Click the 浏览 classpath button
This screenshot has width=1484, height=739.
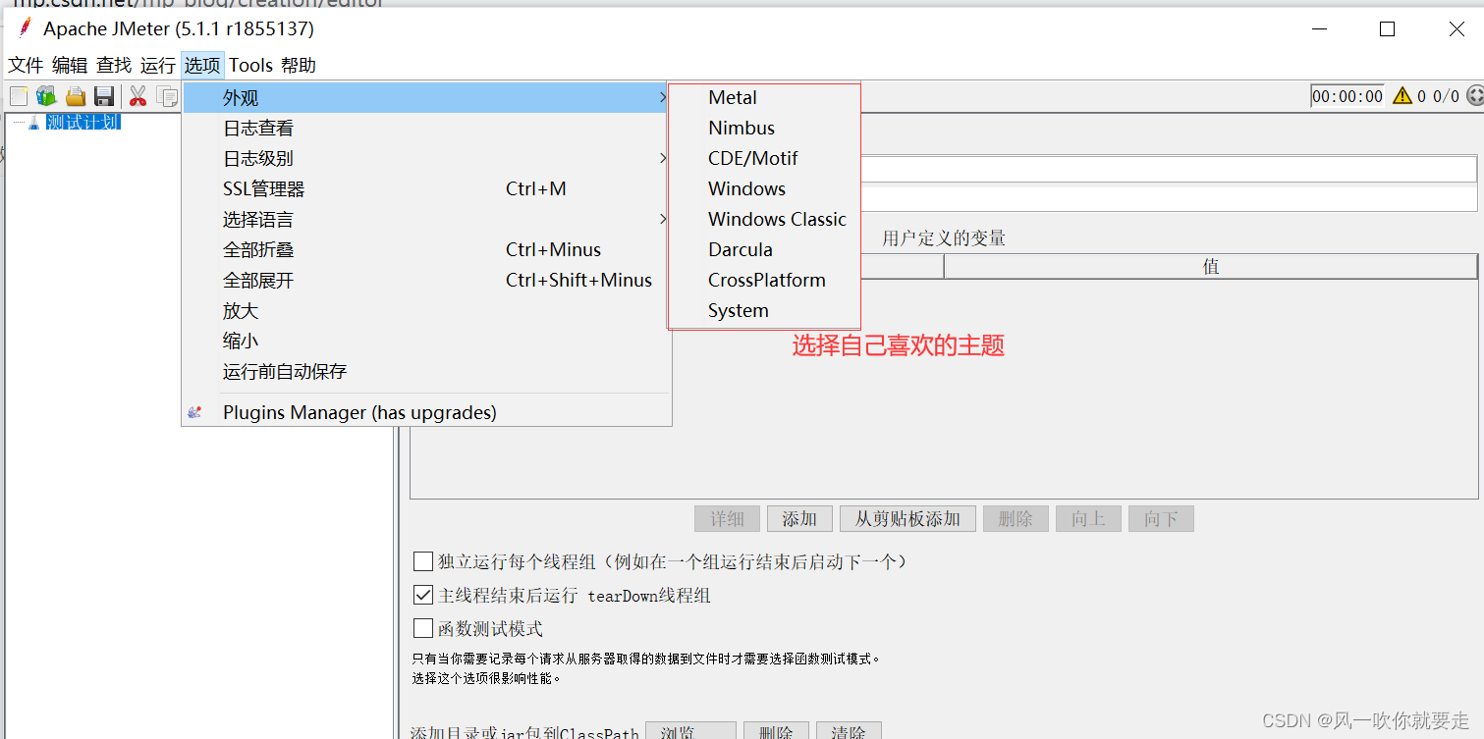click(x=690, y=731)
